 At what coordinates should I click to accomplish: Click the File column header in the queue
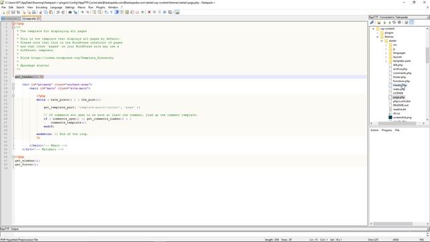(x=397, y=130)
